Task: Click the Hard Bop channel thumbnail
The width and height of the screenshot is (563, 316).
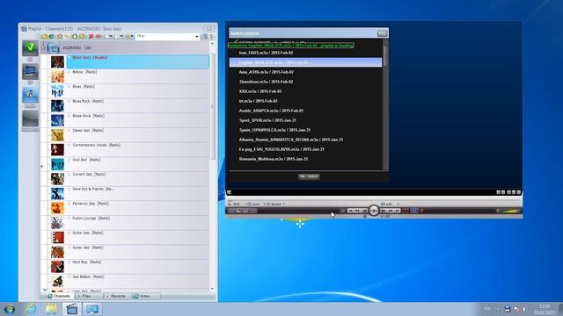Action: 57,267
